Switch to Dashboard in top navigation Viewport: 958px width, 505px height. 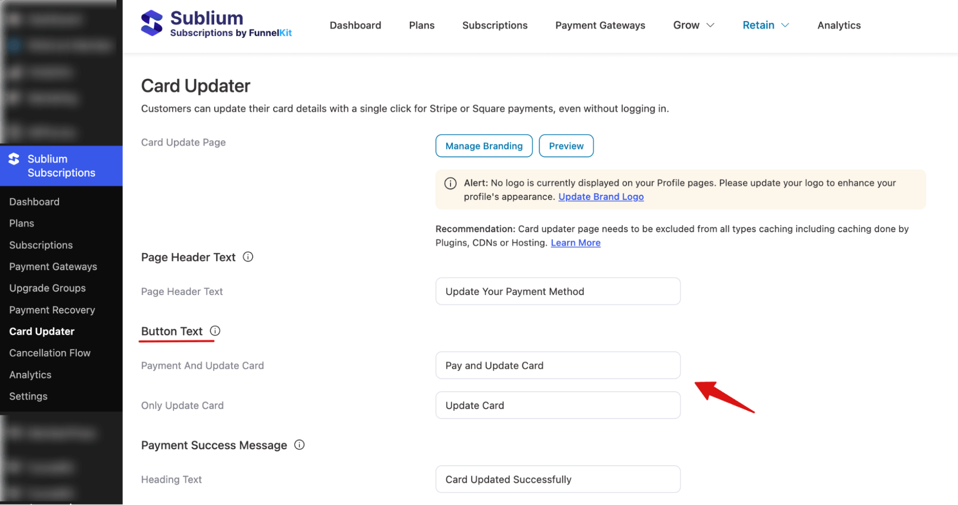point(355,25)
